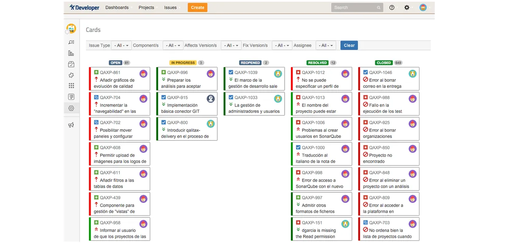Click the CLOSED column status label
This screenshot has height=247, width=506.
click(x=384, y=63)
